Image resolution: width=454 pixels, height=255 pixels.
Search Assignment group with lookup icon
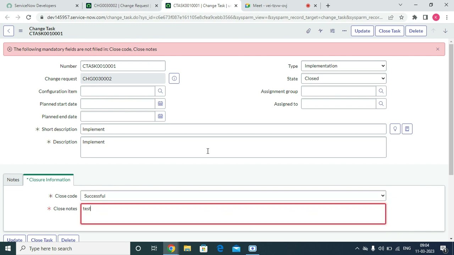pos(381,91)
